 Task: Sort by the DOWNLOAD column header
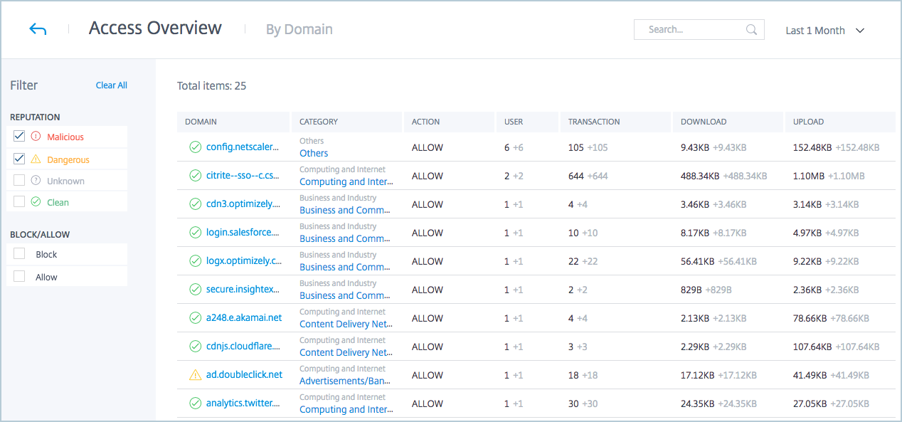704,122
